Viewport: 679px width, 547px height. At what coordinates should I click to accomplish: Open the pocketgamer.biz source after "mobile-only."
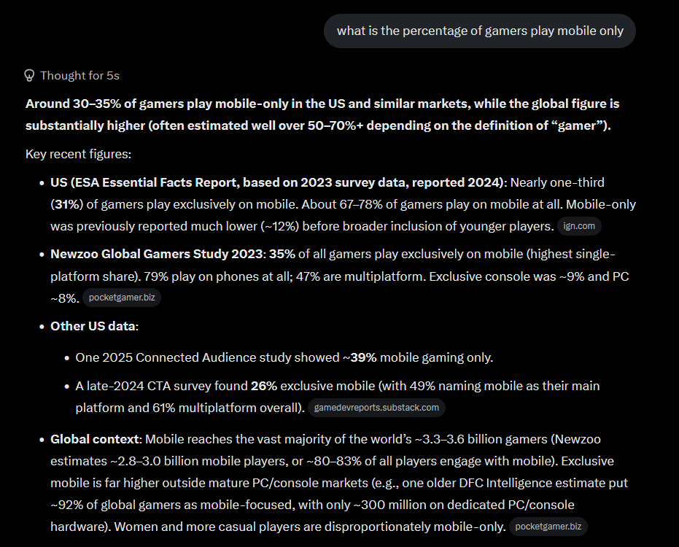click(548, 527)
